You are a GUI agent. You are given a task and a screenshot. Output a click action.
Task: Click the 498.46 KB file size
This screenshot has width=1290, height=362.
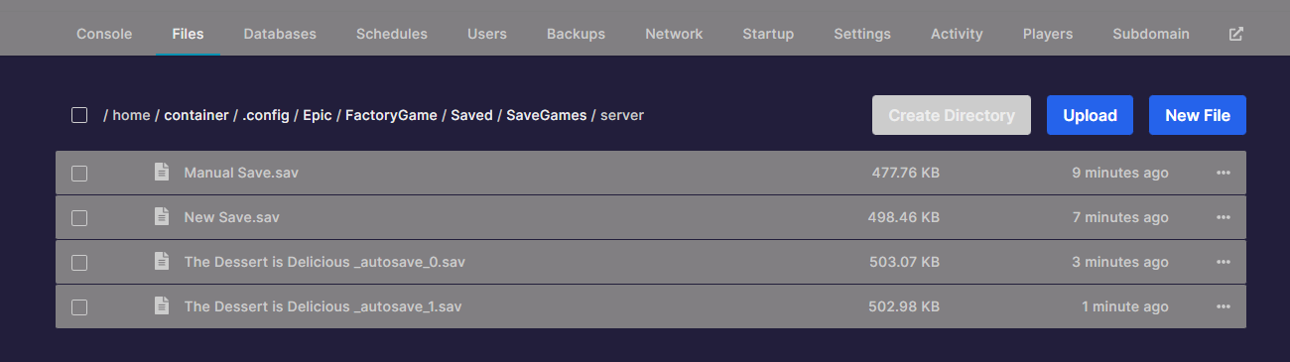pos(905,217)
